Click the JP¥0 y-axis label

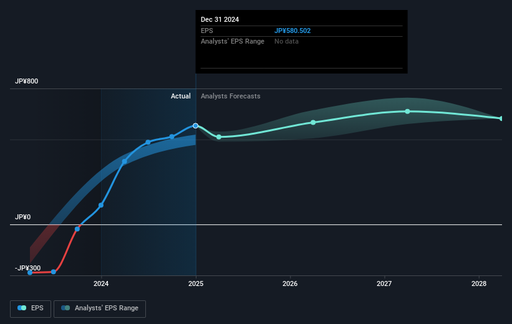pyautogui.click(x=23, y=217)
